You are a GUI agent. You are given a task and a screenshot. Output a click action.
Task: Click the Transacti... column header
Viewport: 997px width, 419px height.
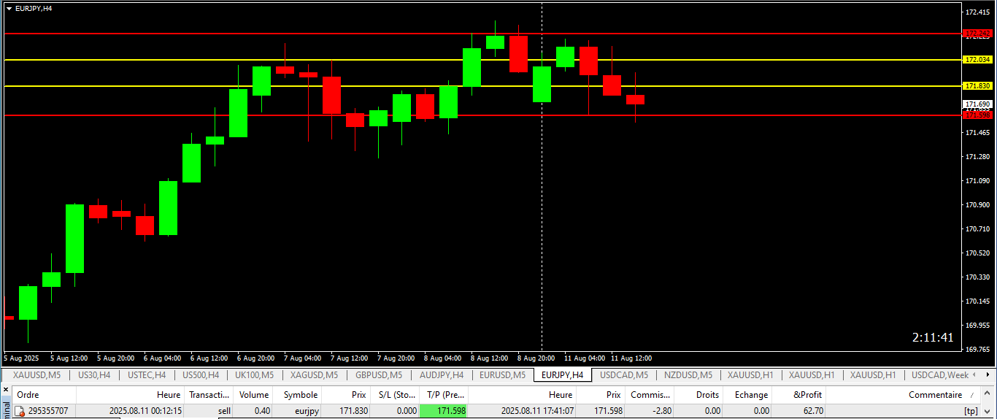209,395
